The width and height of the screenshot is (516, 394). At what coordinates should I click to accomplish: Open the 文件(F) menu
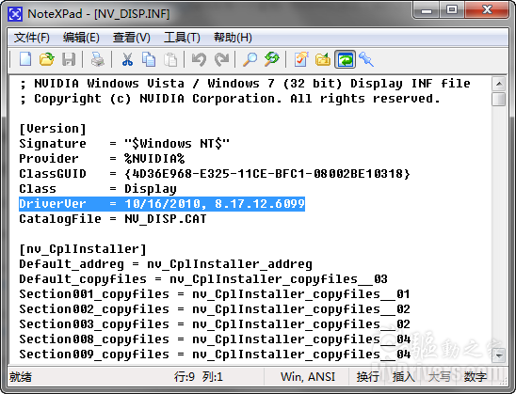coord(32,38)
